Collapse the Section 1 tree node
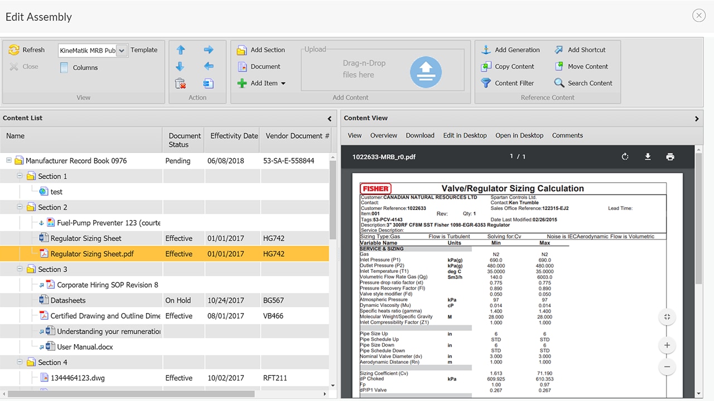 [x=20, y=176]
